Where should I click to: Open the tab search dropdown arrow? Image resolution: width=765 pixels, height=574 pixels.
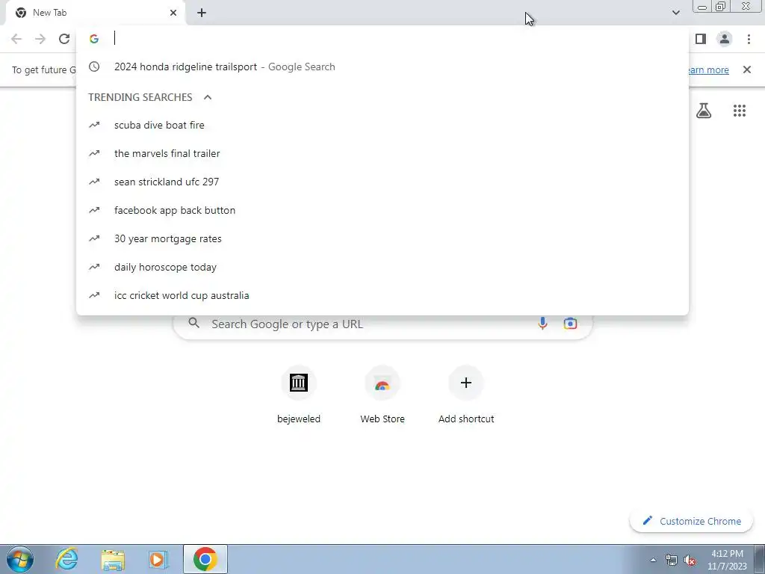pyautogui.click(x=675, y=13)
